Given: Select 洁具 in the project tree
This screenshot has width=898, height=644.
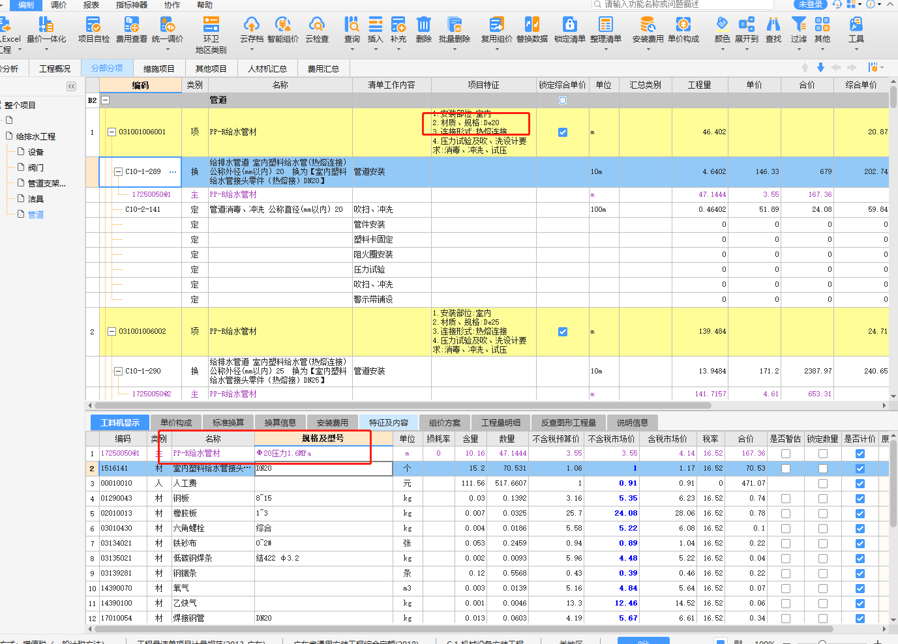Looking at the screenshot, I should point(36,199).
